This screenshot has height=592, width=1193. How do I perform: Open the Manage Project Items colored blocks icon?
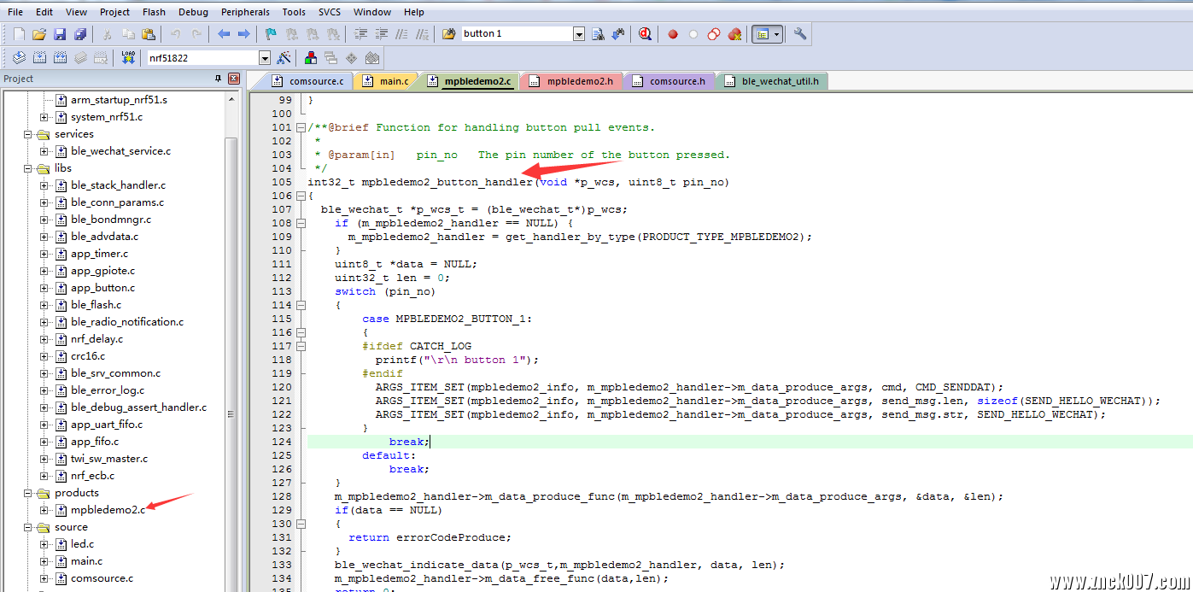(311, 58)
